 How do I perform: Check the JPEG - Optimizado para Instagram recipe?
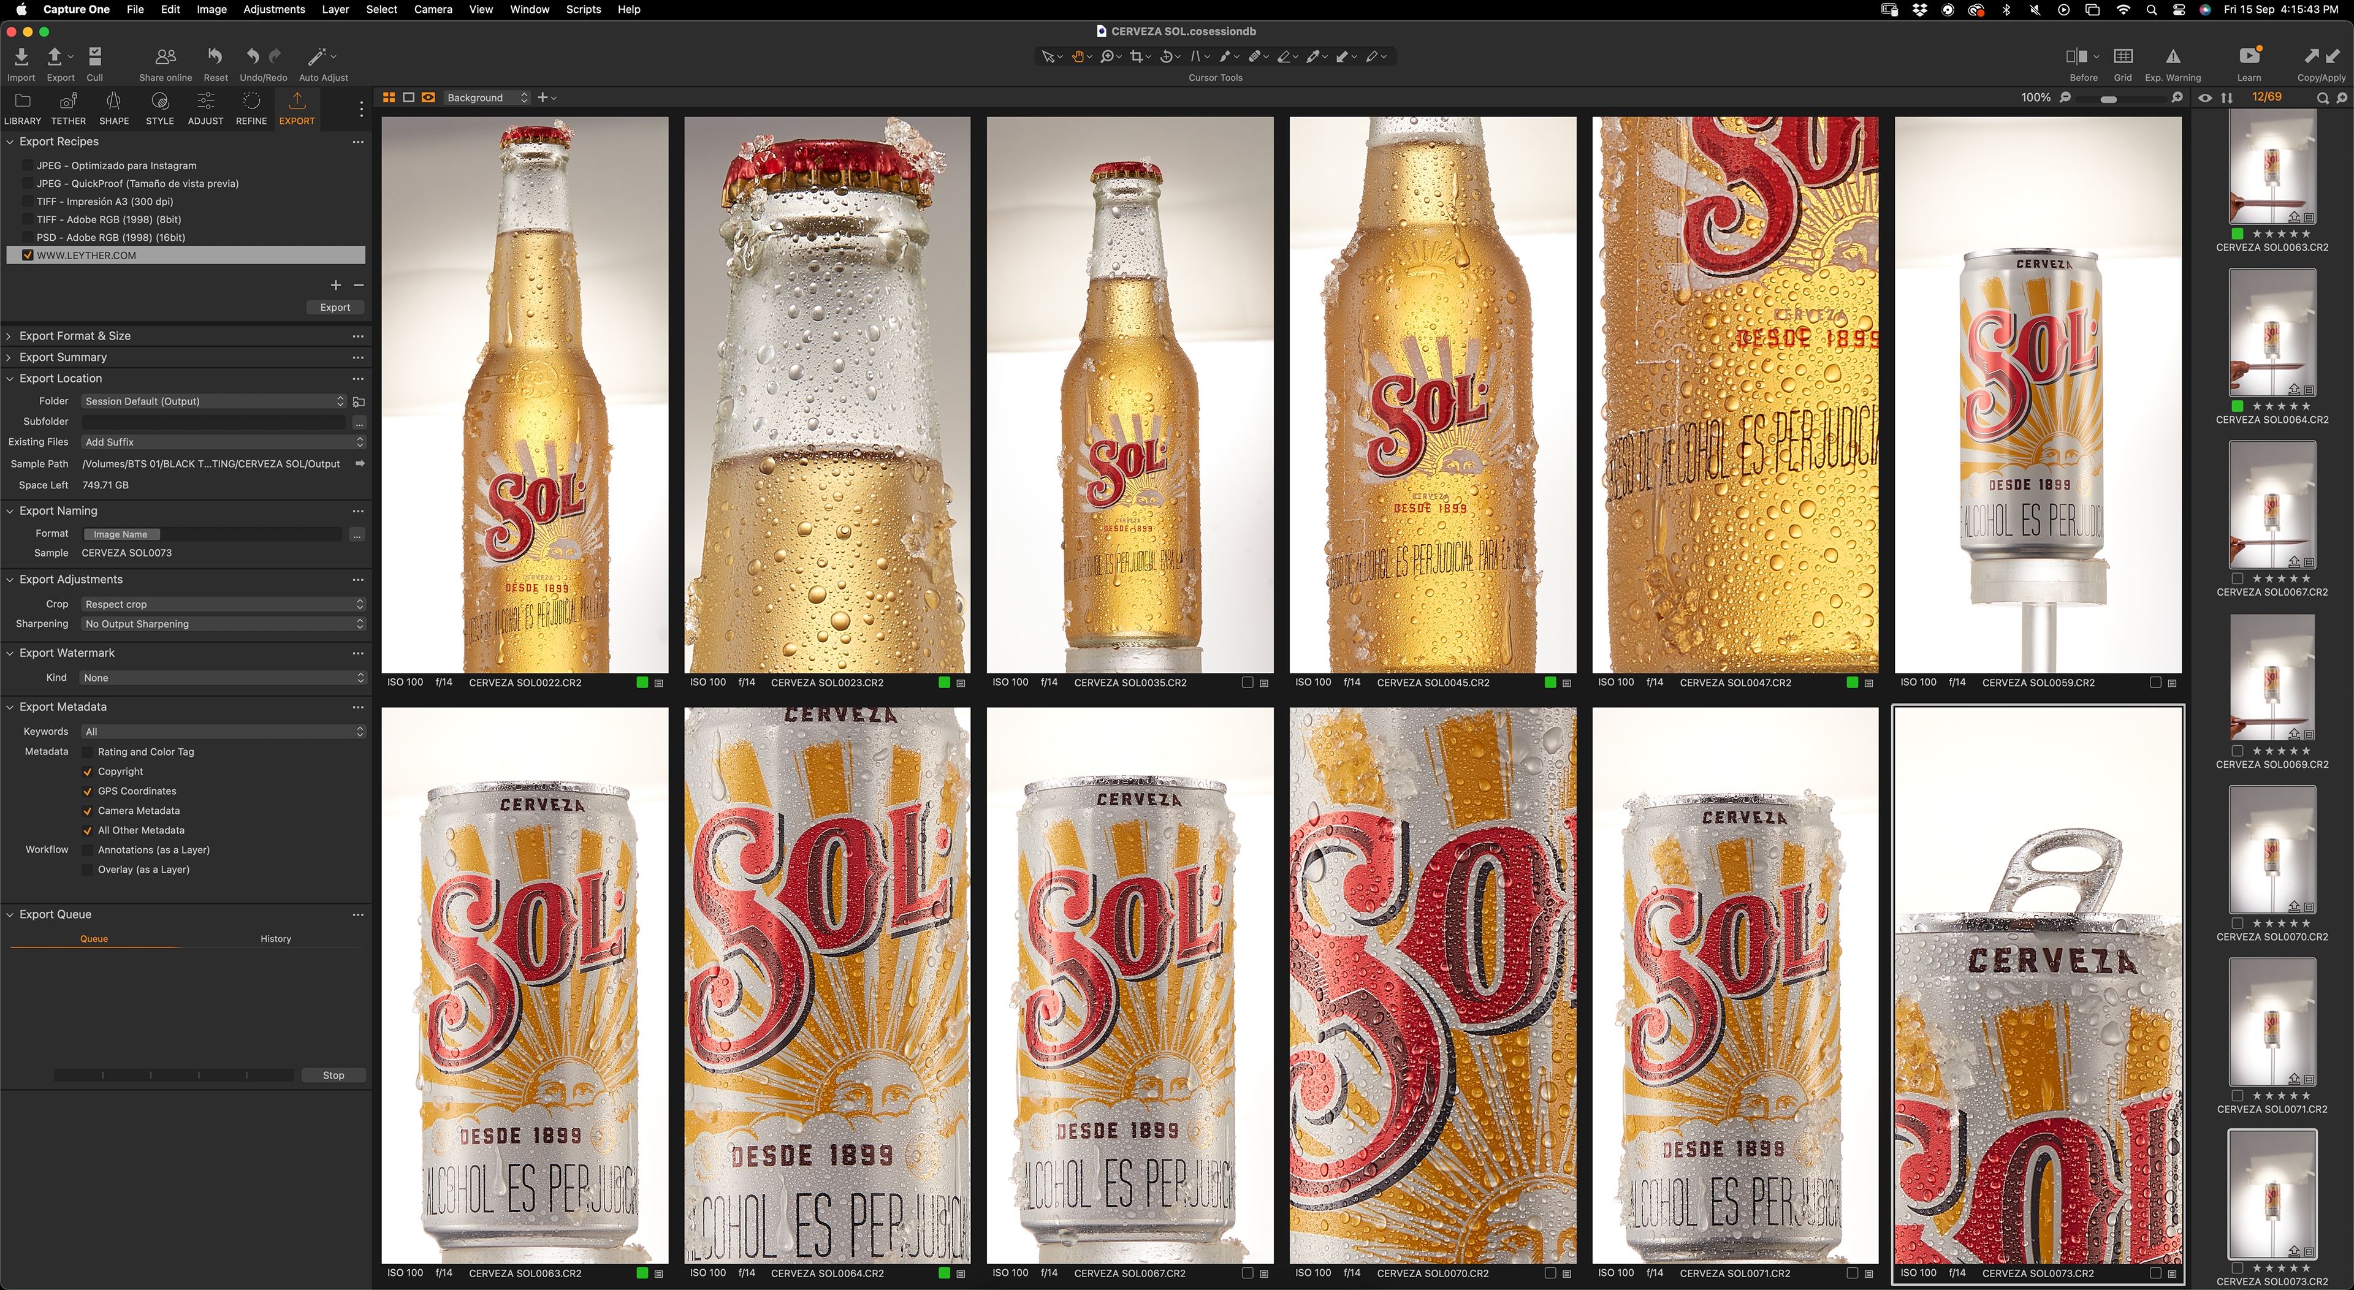pos(28,165)
